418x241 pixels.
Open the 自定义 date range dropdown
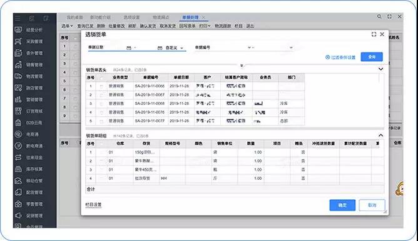[x=174, y=48]
